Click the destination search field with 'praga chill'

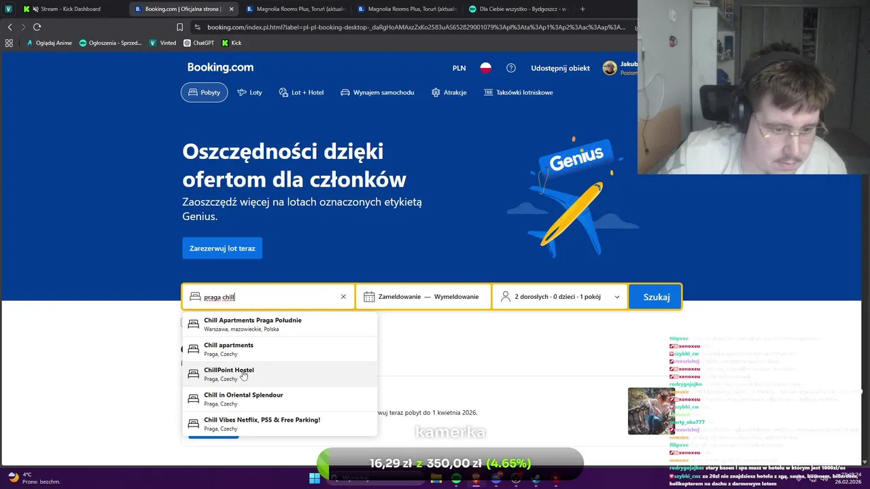[269, 297]
